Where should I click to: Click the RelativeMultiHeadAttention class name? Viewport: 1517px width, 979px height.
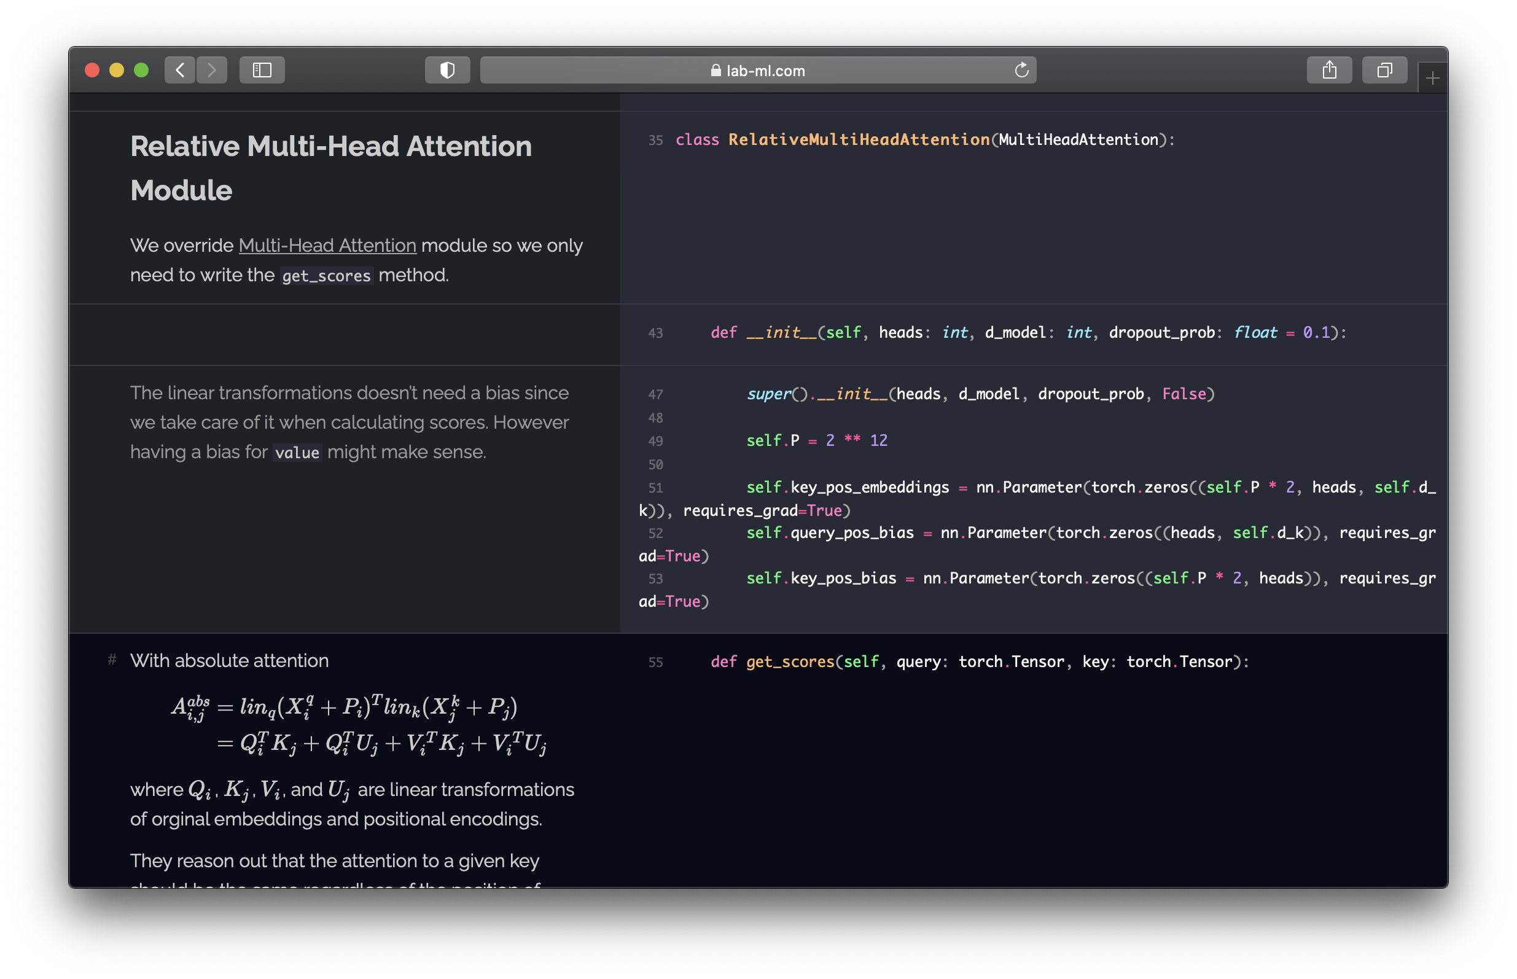[x=857, y=140]
